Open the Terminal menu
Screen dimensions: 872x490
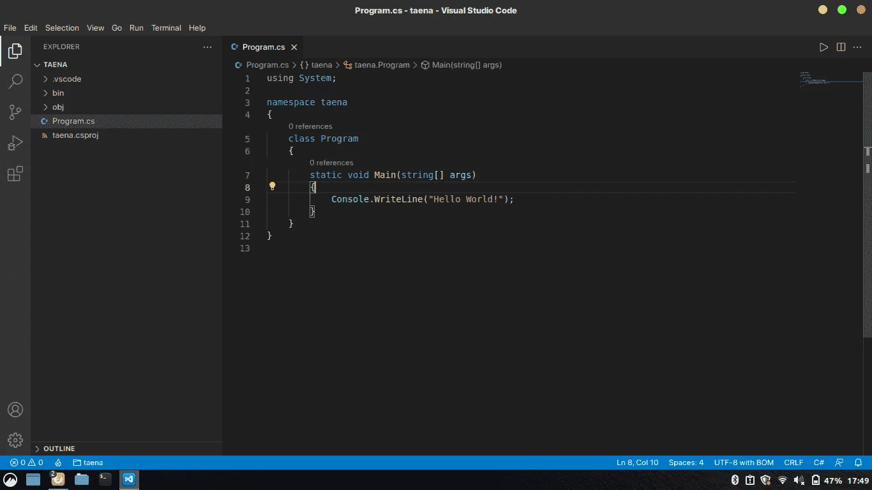tap(166, 28)
